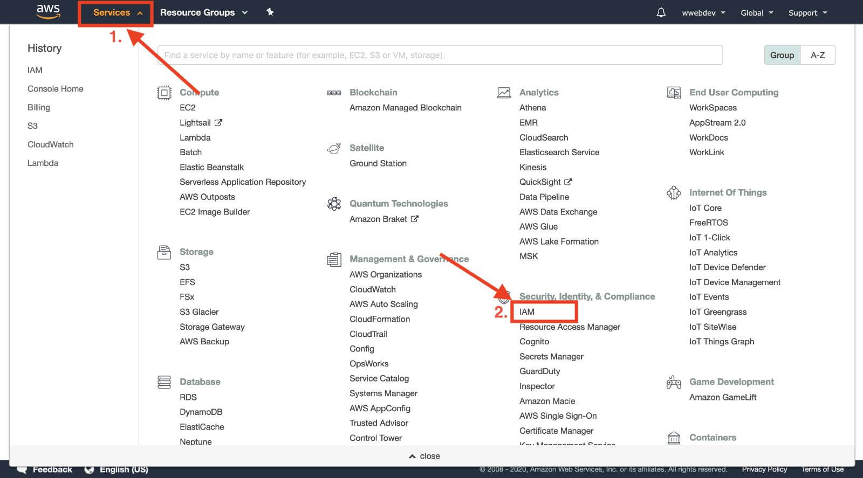Screen dimensions: 863x478
Task: Open Billing from History
Action: tap(39, 107)
